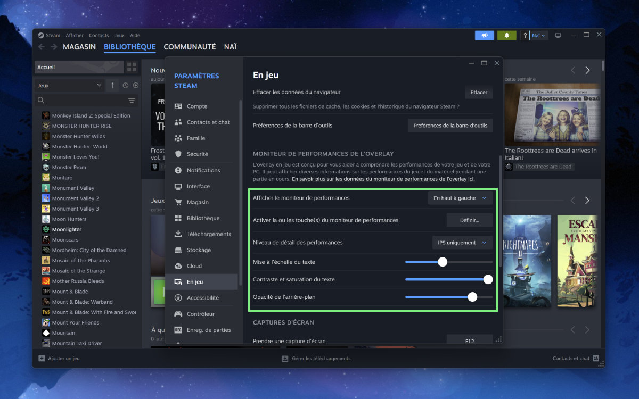This screenshot has height=399, width=639.
Task: Open Téléchargements settings category
Action: pos(201,234)
